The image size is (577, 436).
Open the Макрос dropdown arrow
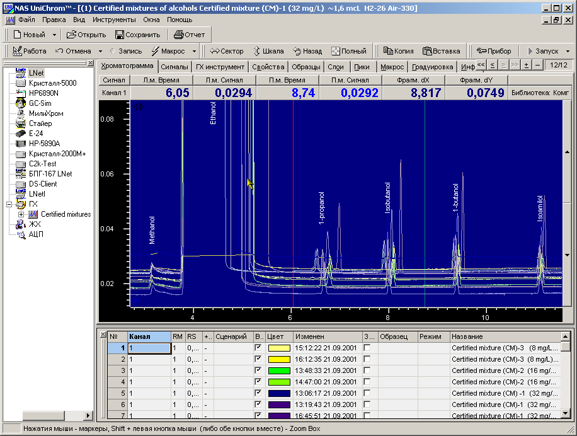pos(194,51)
